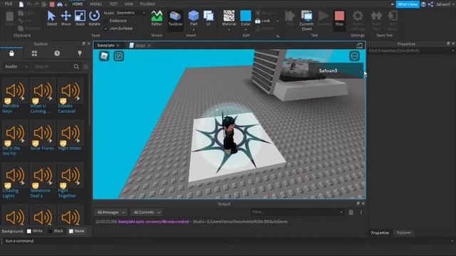This screenshot has height=256, width=456.
Task: Click the red stop icon in quick access bar
Action: click(52, 4)
